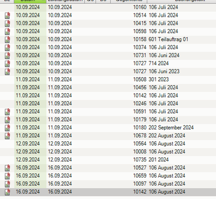Open document icon in highlighted row 10142
The image size is (216, 199).
coord(8,192)
